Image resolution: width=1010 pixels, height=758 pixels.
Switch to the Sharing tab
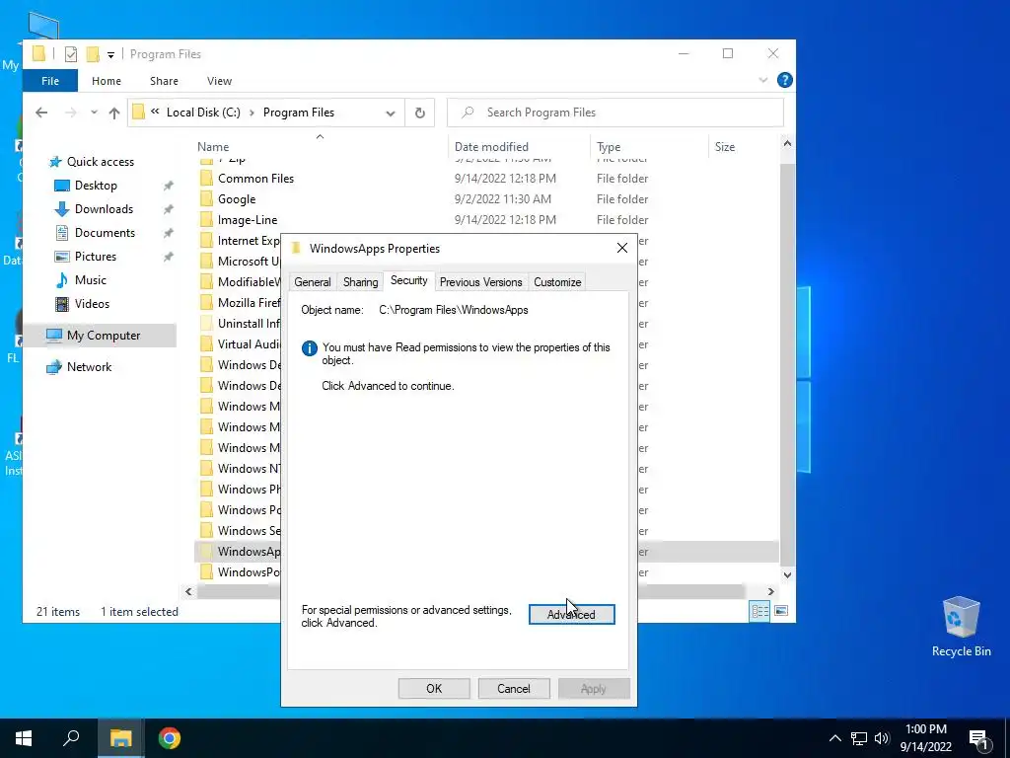coord(360,281)
